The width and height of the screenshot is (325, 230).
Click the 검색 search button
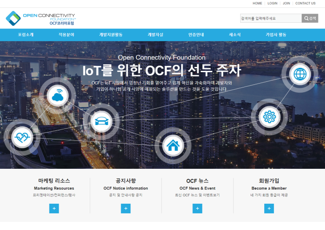click(x=310, y=18)
